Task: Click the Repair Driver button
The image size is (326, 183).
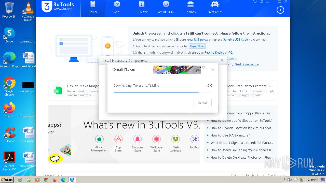Action: tap(197, 46)
